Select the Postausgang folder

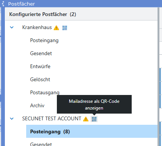[45, 93]
